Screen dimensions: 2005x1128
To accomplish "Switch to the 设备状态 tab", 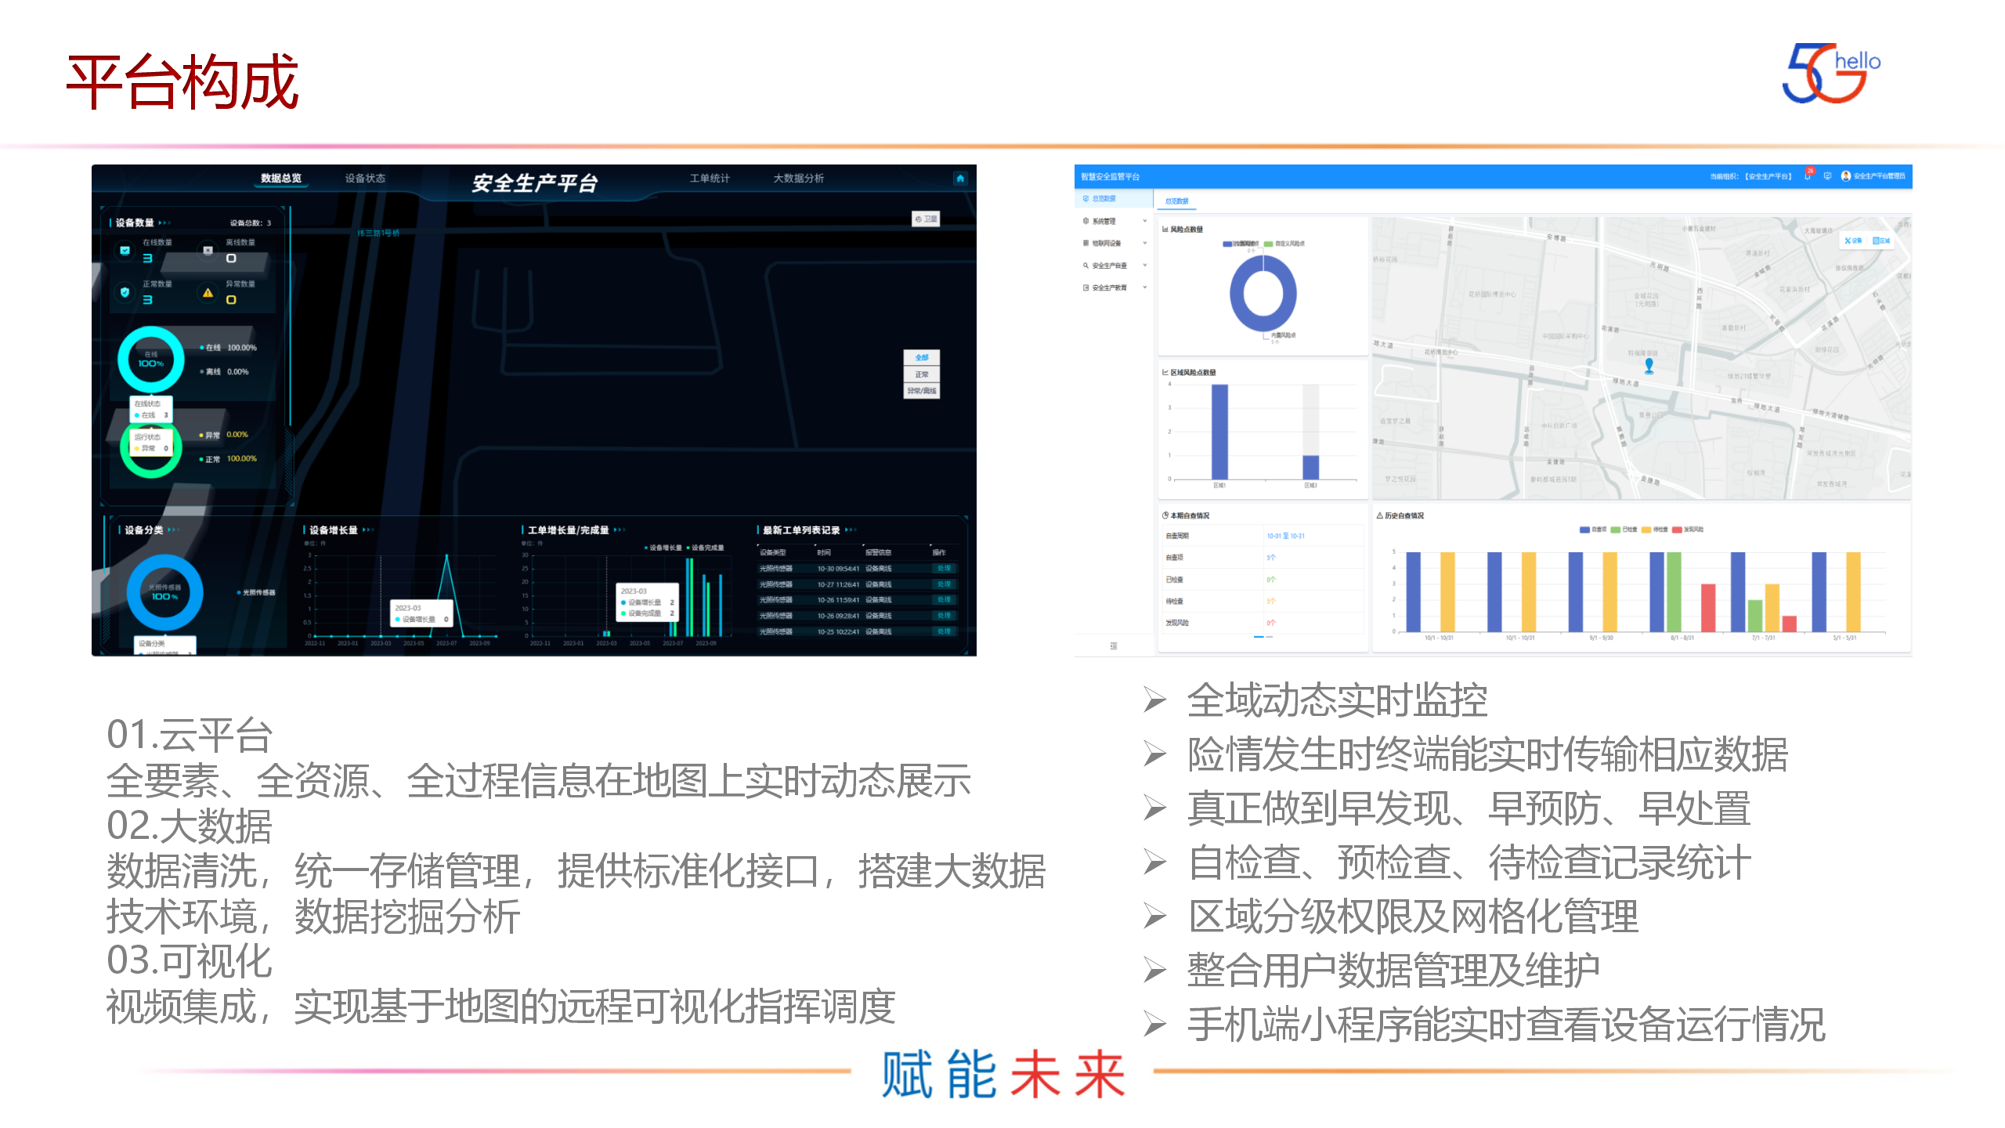I will point(365,179).
